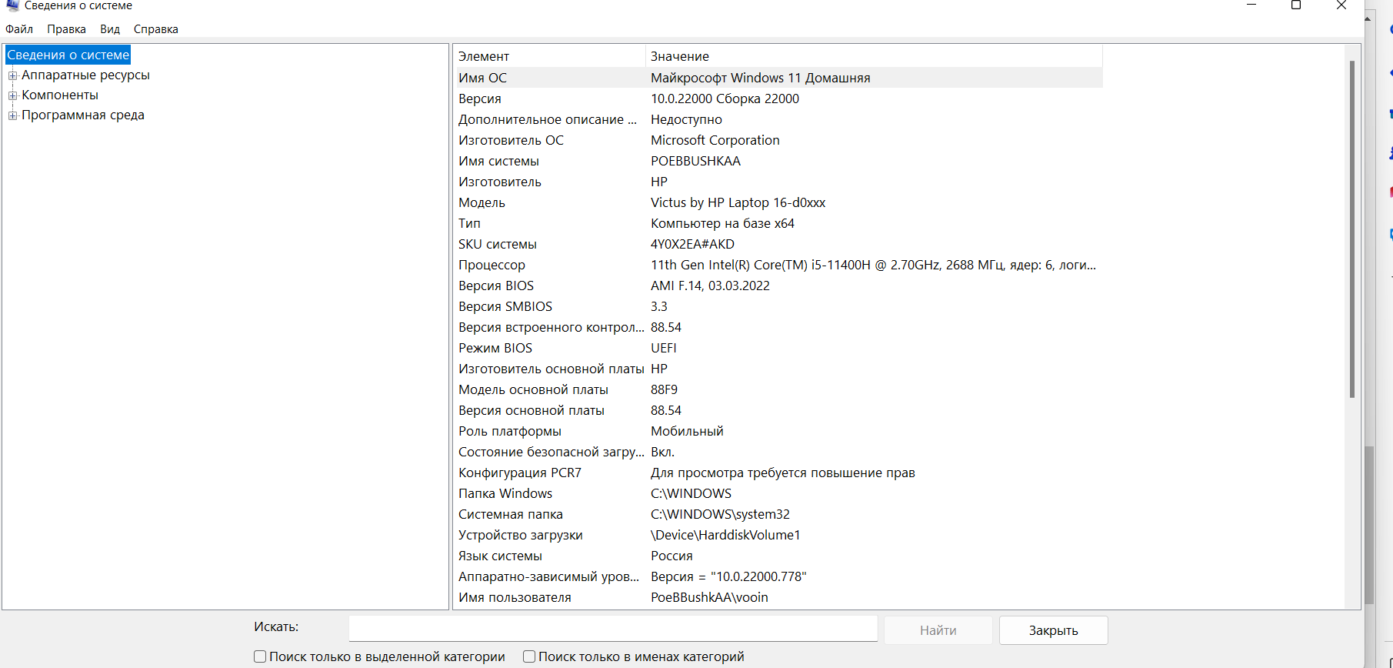The height and width of the screenshot is (668, 1393).
Task: Select Аппаратно-зависимый уровень row
Action: 779,576
